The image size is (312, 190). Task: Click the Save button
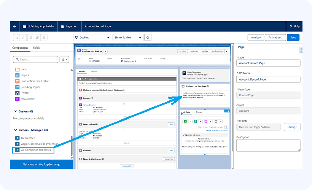tap(293, 38)
